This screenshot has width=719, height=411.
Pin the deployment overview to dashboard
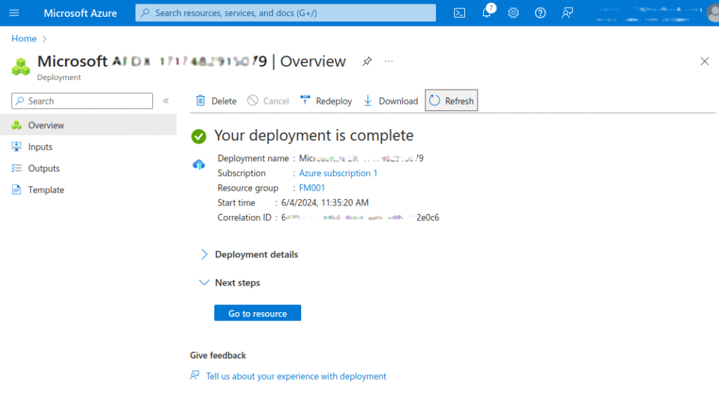367,62
